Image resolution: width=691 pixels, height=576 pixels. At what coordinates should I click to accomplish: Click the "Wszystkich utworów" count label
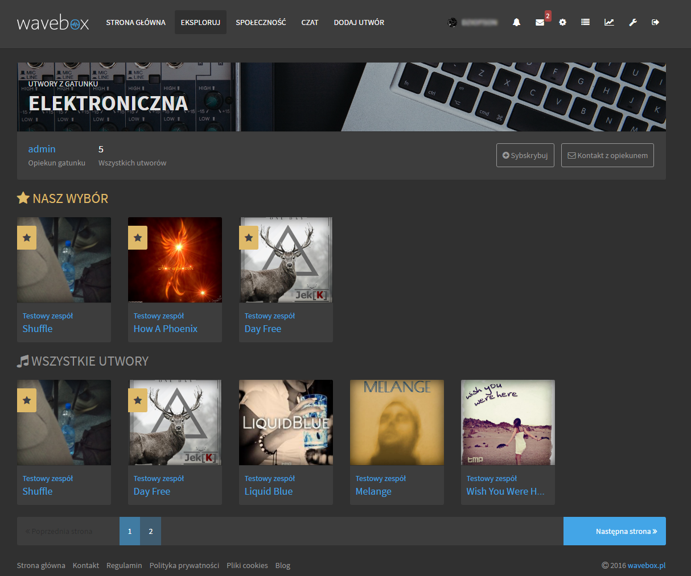point(133,163)
